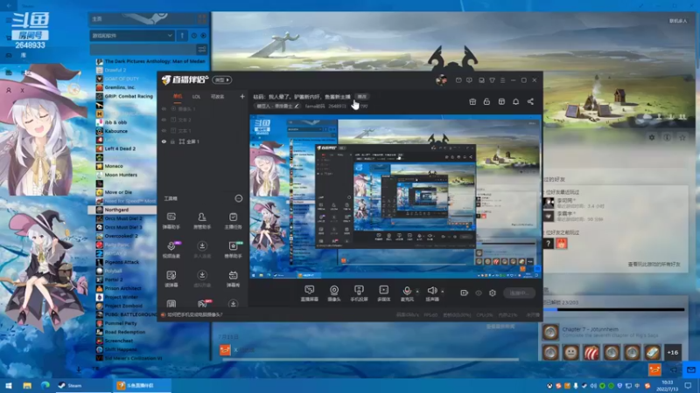700x393 pixels.
Task: Expand microphone options arrow
Action: coord(417,292)
